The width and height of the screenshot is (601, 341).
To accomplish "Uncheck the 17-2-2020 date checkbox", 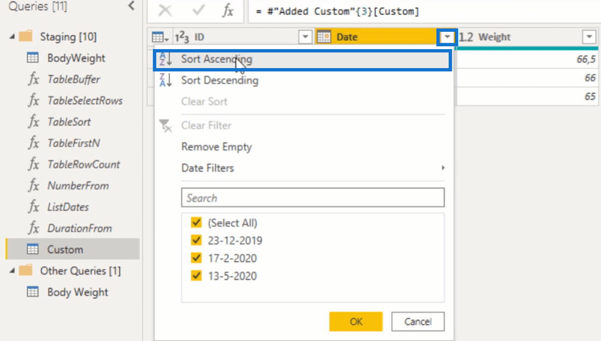I will pyautogui.click(x=196, y=258).
